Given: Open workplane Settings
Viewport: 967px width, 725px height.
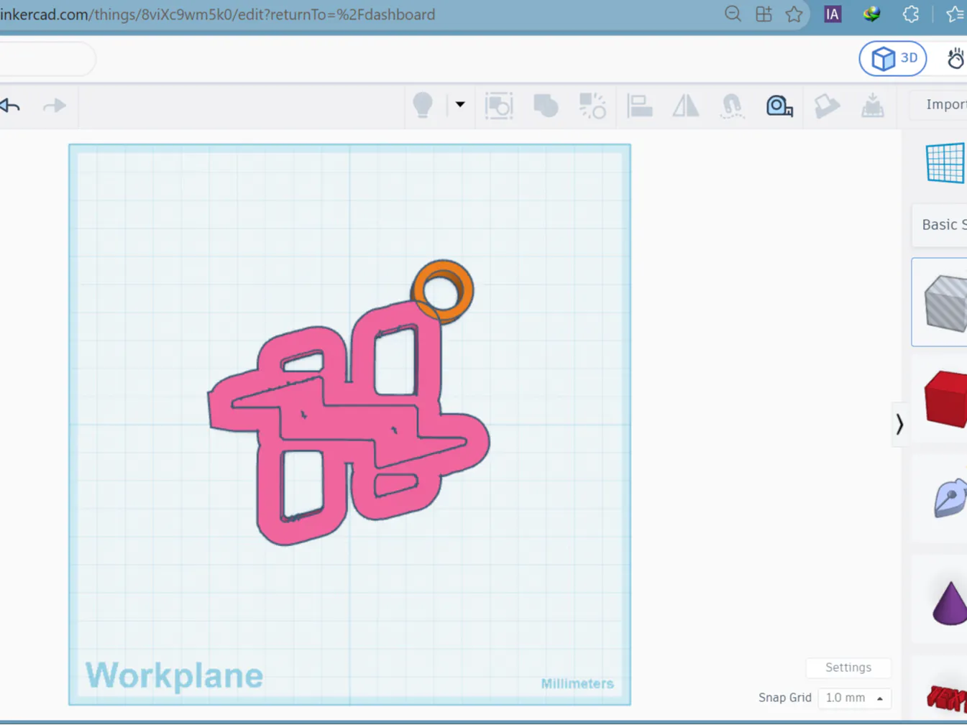Looking at the screenshot, I should point(848,668).
